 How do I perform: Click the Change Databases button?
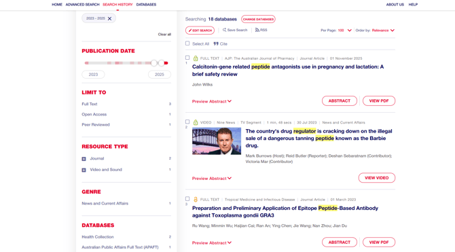tap(258, 19)
